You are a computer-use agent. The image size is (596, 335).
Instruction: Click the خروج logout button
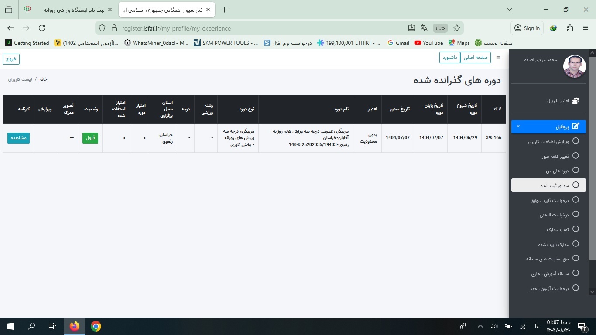click(11, 58)
